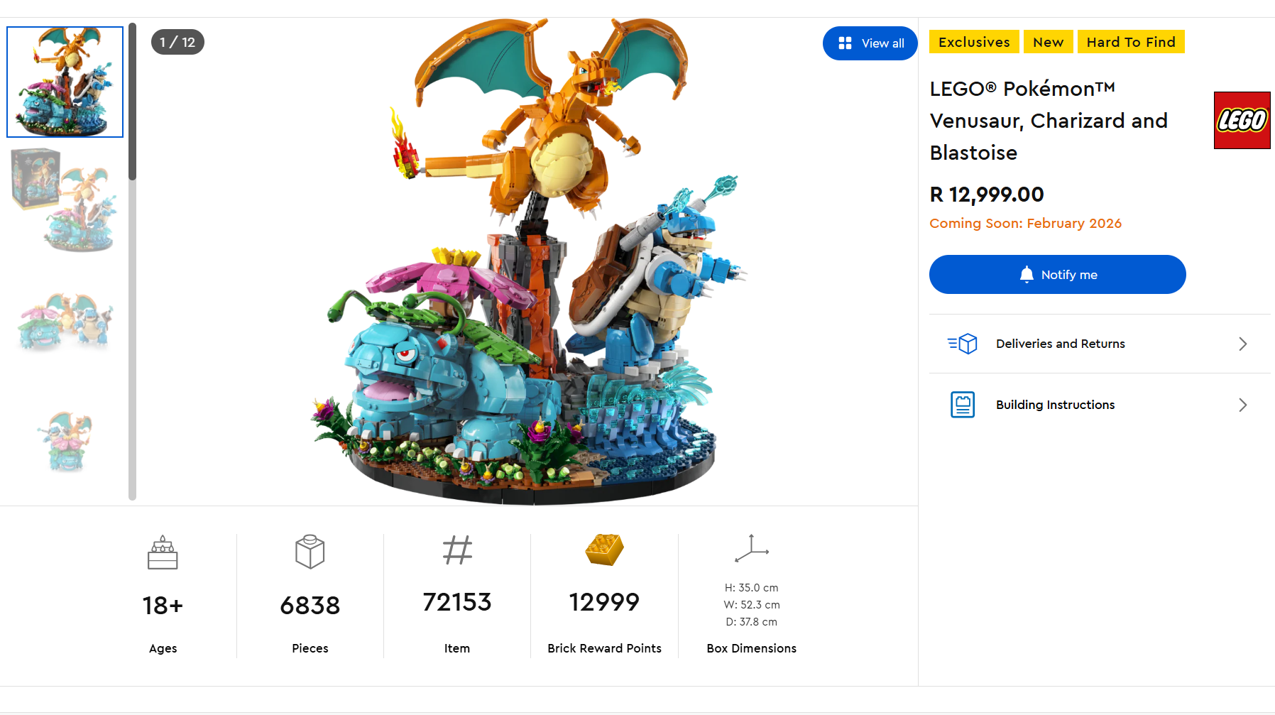
Task: Open the View all image gallery
Action: (870, 43)
